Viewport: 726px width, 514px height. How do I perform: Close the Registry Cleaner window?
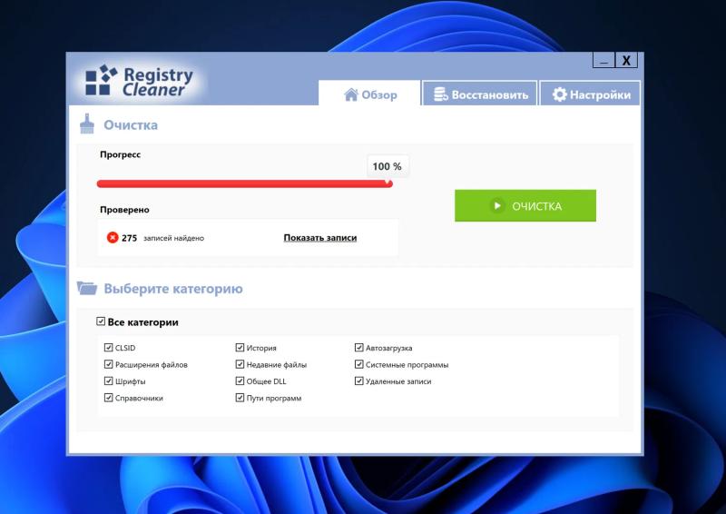coord(626,60)
